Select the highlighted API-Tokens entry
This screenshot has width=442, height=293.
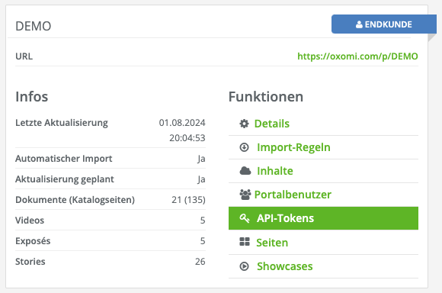[x=323, y=218]
